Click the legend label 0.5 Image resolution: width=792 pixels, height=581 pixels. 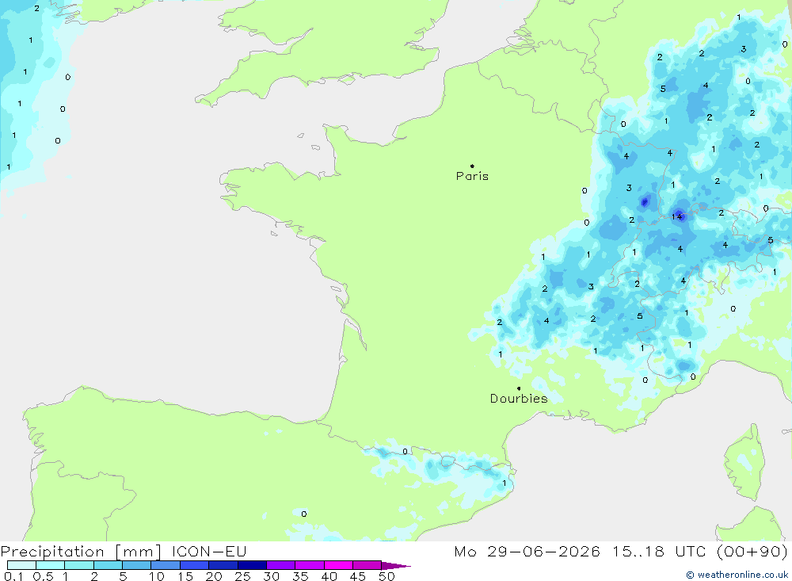[43, 576]
